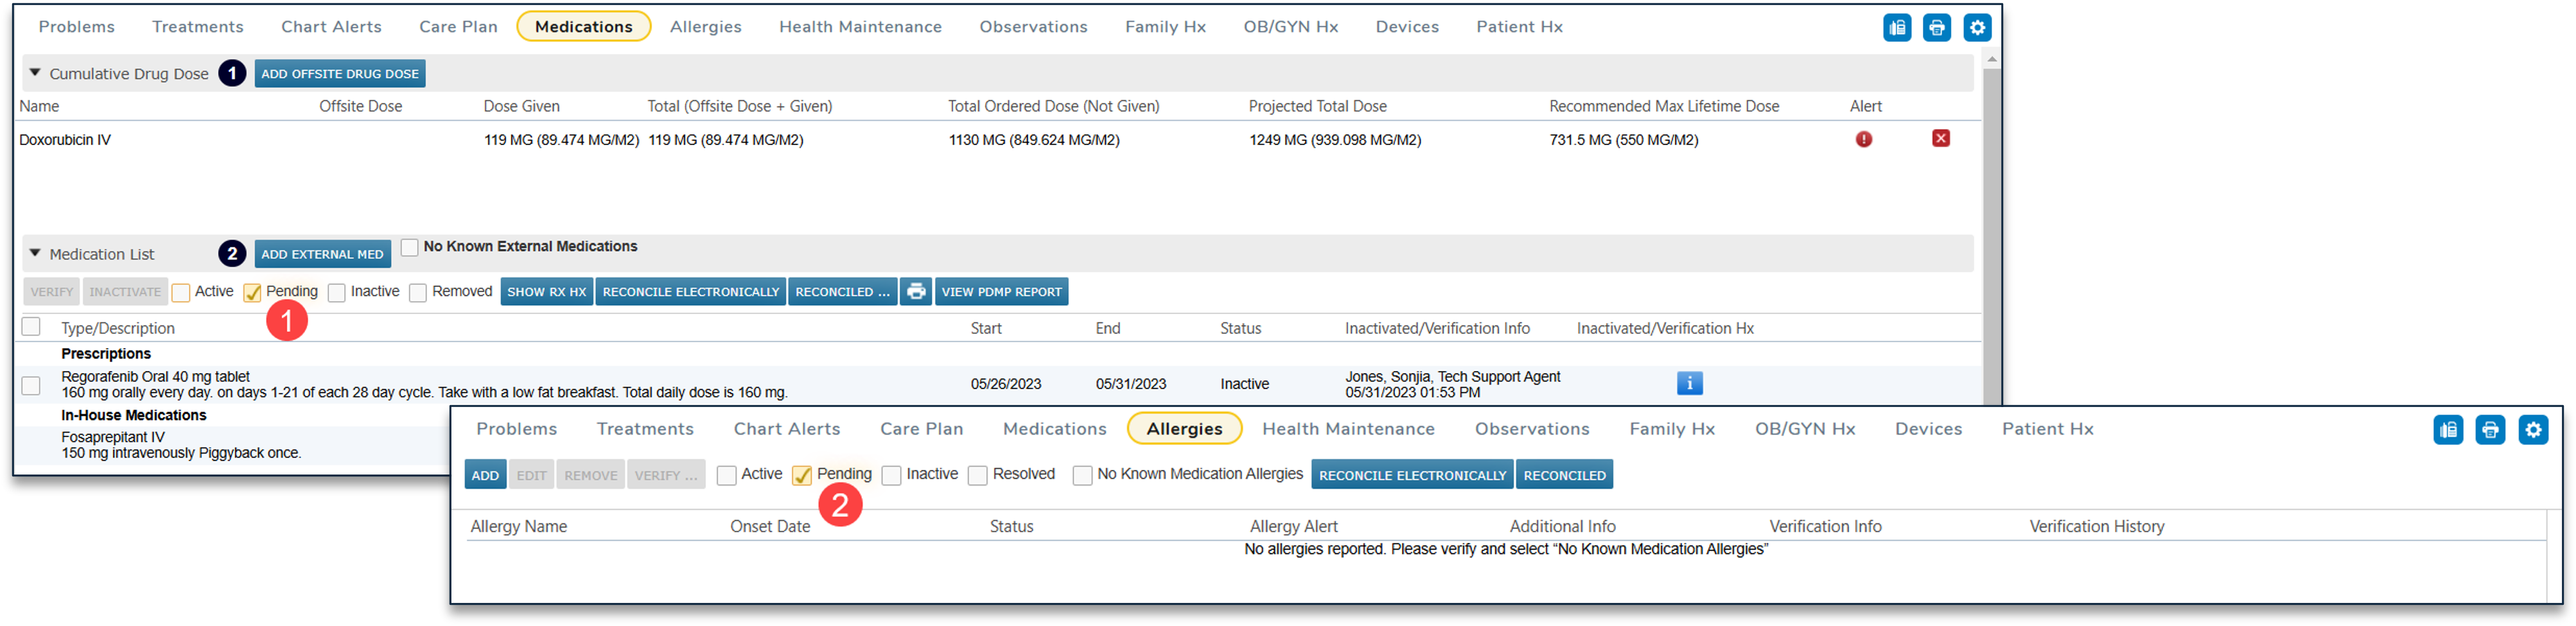Screen dimensions: 2576x626
Task: Click blue document icon in Medications header
Action: pos(1896,28)
